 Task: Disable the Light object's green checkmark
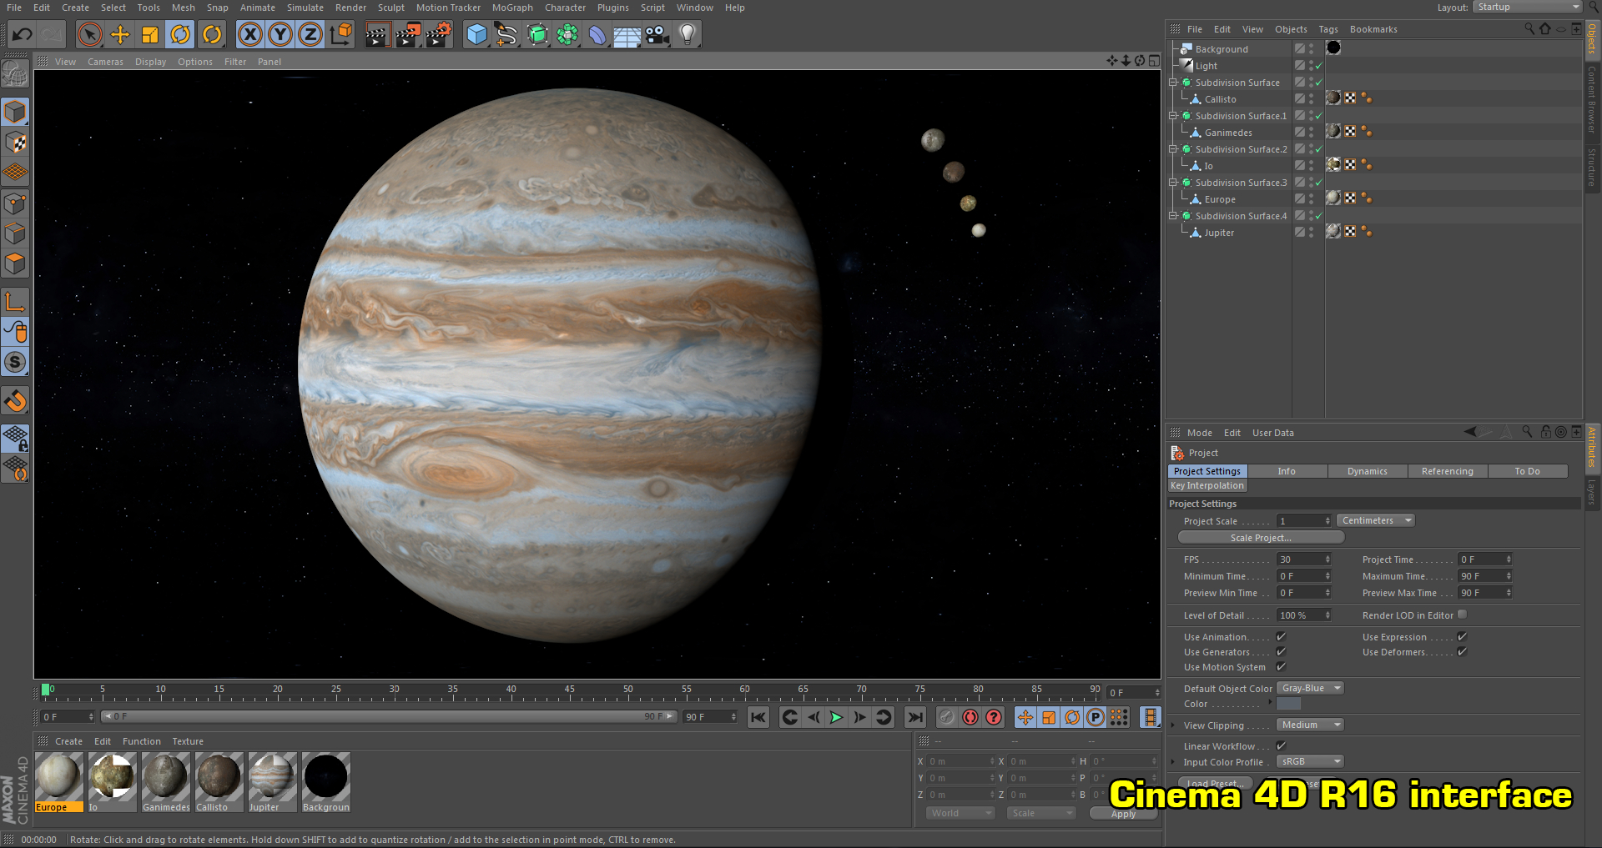click(1318, 66)
